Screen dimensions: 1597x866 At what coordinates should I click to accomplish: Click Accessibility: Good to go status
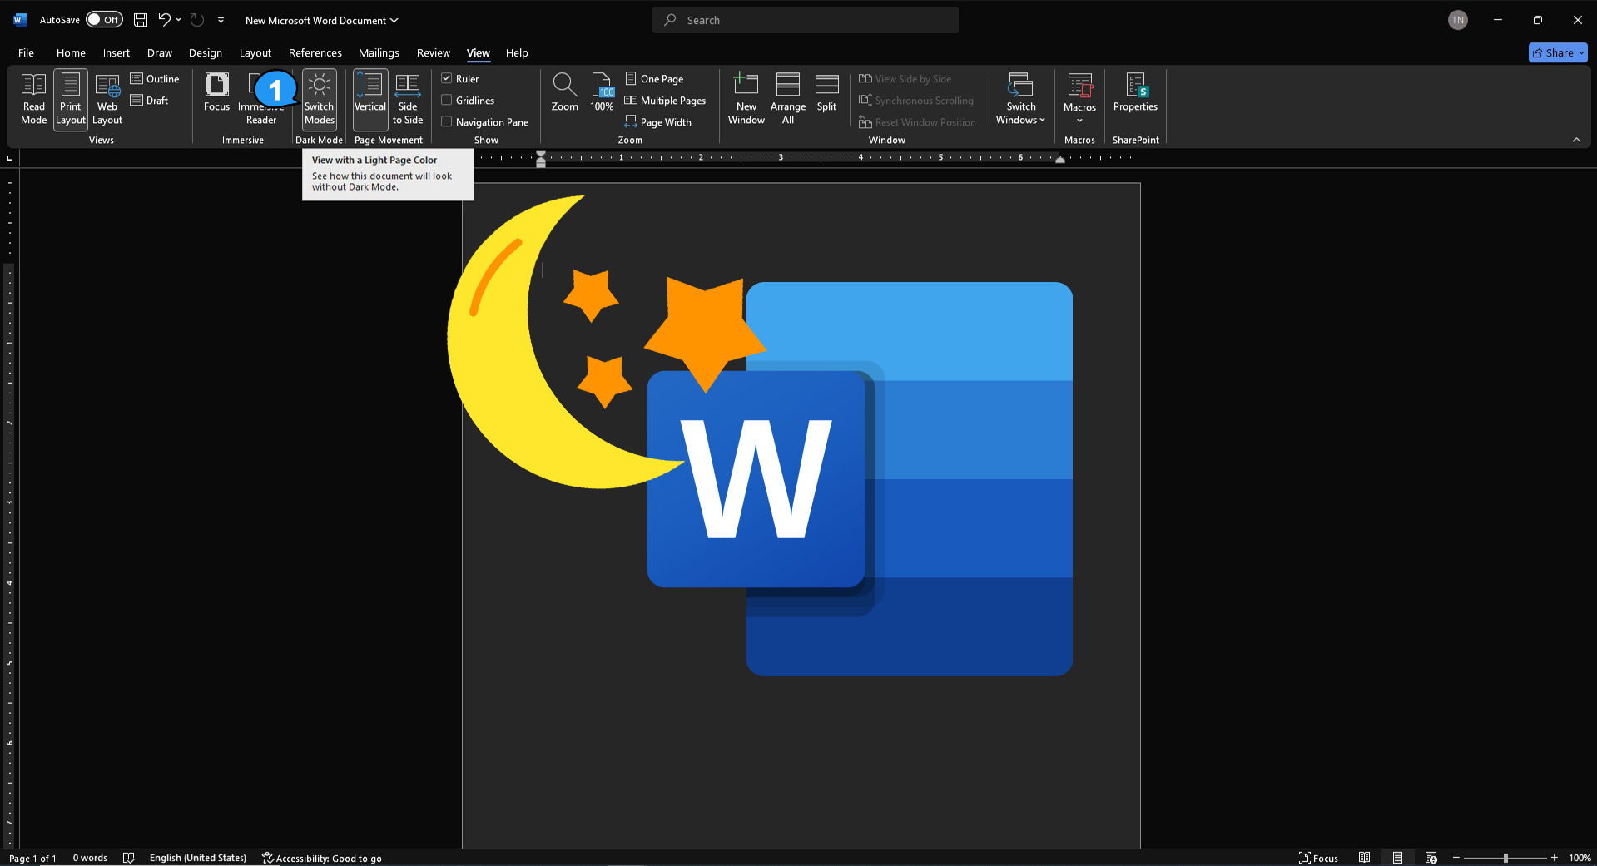pyautogui.click(x=322, y=858)
